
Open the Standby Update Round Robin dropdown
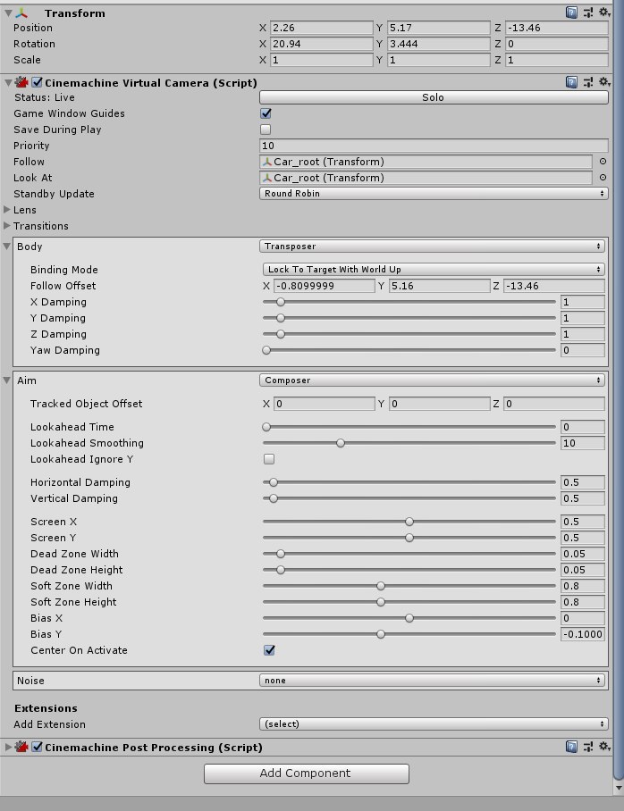[434, 194]
